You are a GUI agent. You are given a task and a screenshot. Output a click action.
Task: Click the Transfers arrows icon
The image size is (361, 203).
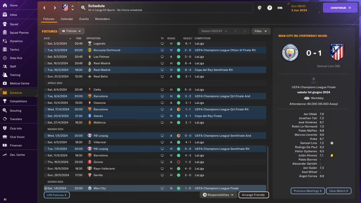click(x=5, y=119)
